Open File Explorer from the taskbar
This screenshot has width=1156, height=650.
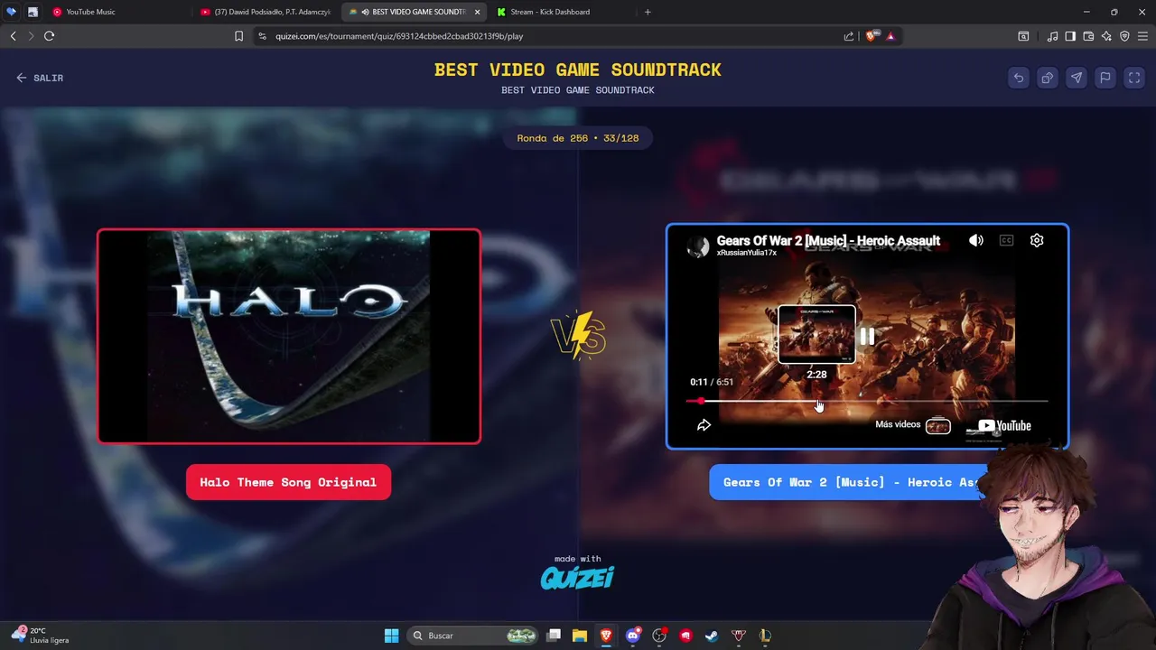580,636
